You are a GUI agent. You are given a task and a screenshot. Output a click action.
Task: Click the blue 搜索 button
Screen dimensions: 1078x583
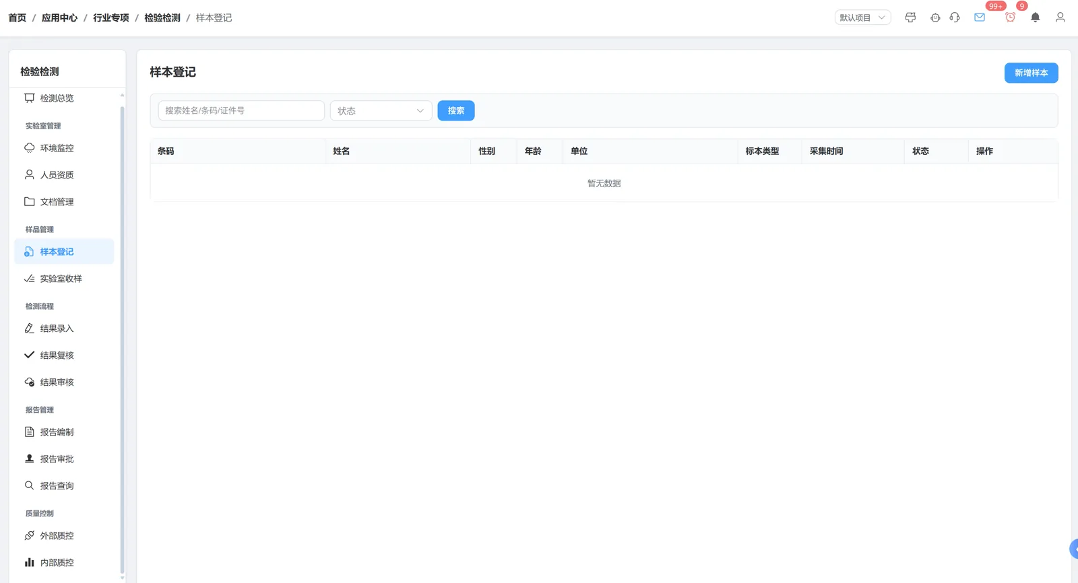pyautogui.click(x=456, y=111)
